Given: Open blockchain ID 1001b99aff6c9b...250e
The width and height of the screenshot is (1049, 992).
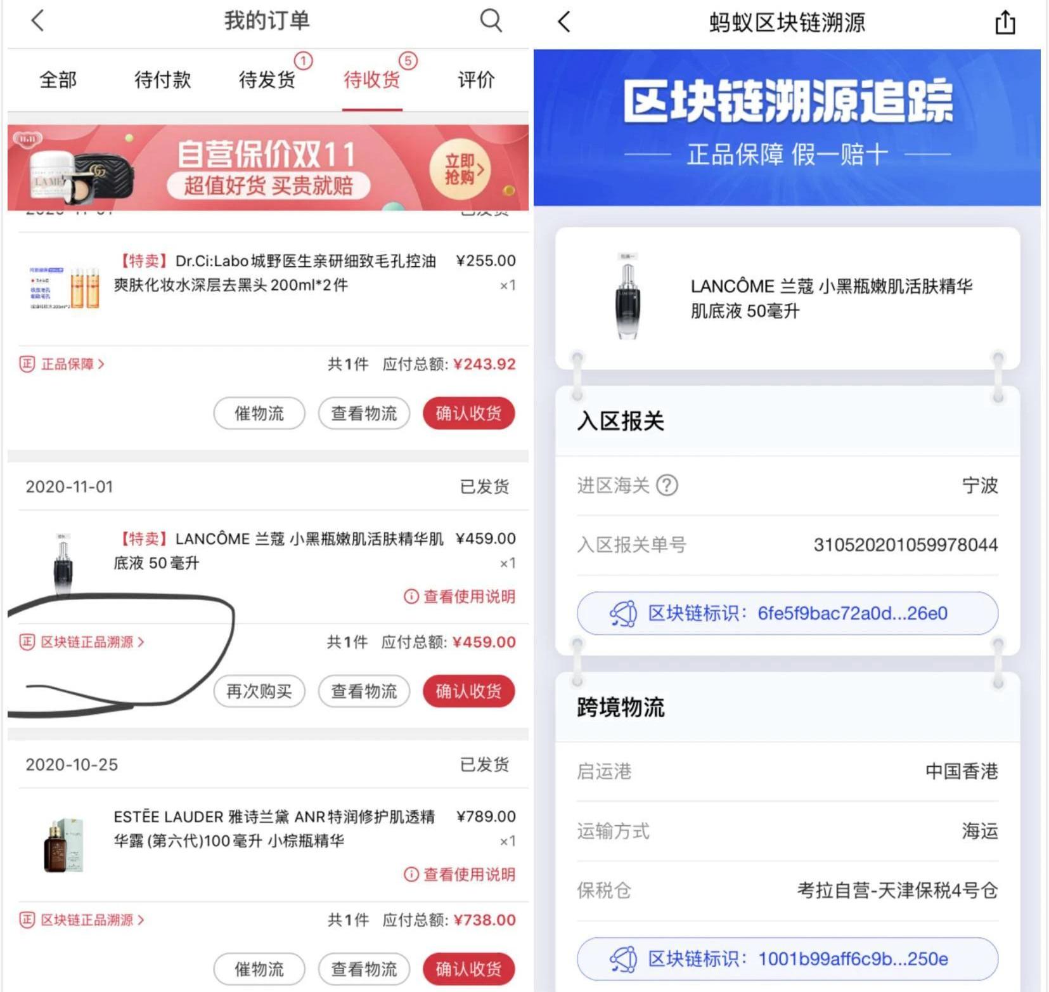Looking at the screenshot, I should coord(787,958).
